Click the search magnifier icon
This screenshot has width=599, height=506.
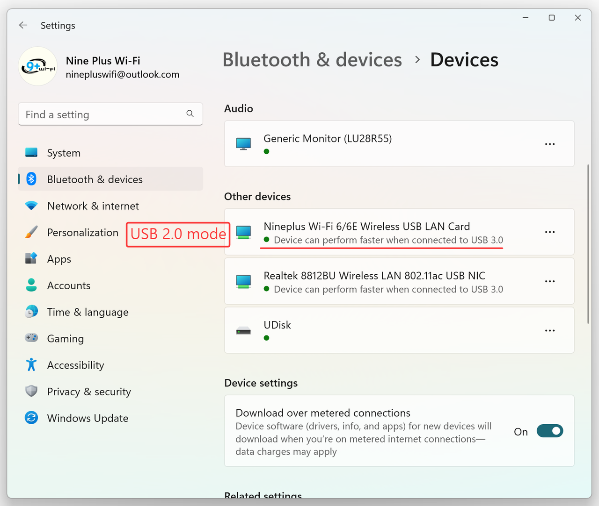coord(190,114)
